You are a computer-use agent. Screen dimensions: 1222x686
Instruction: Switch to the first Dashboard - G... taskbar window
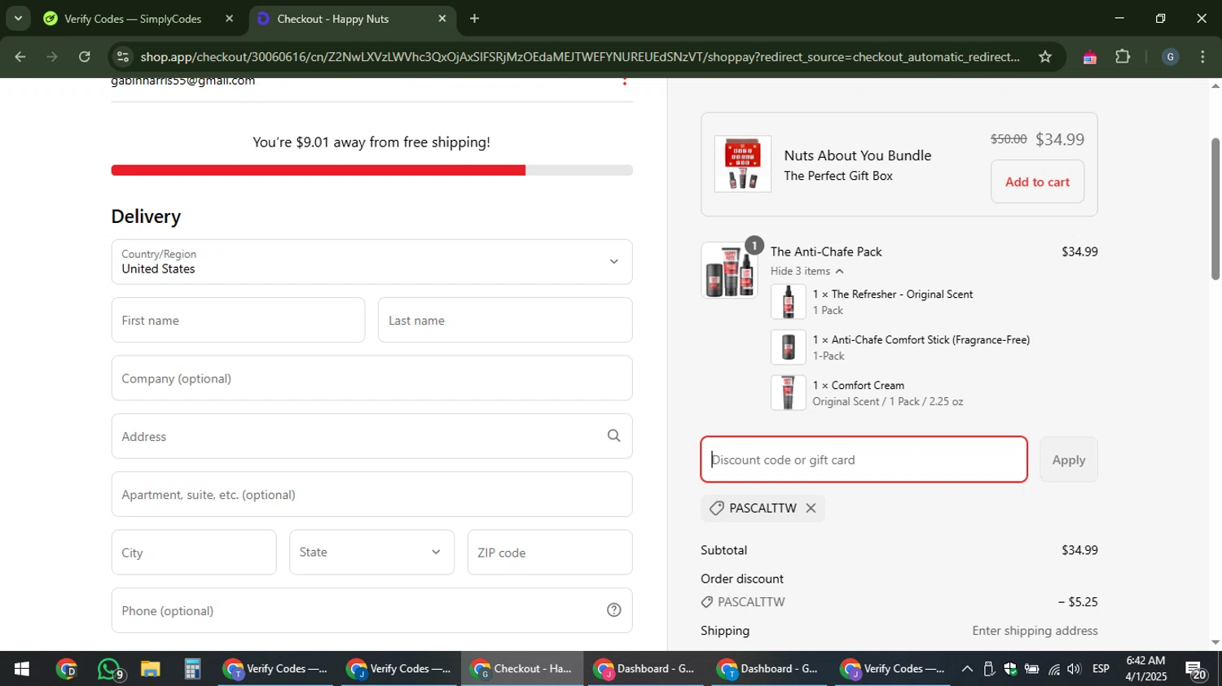pyautogui.click(x=645, y=669)
